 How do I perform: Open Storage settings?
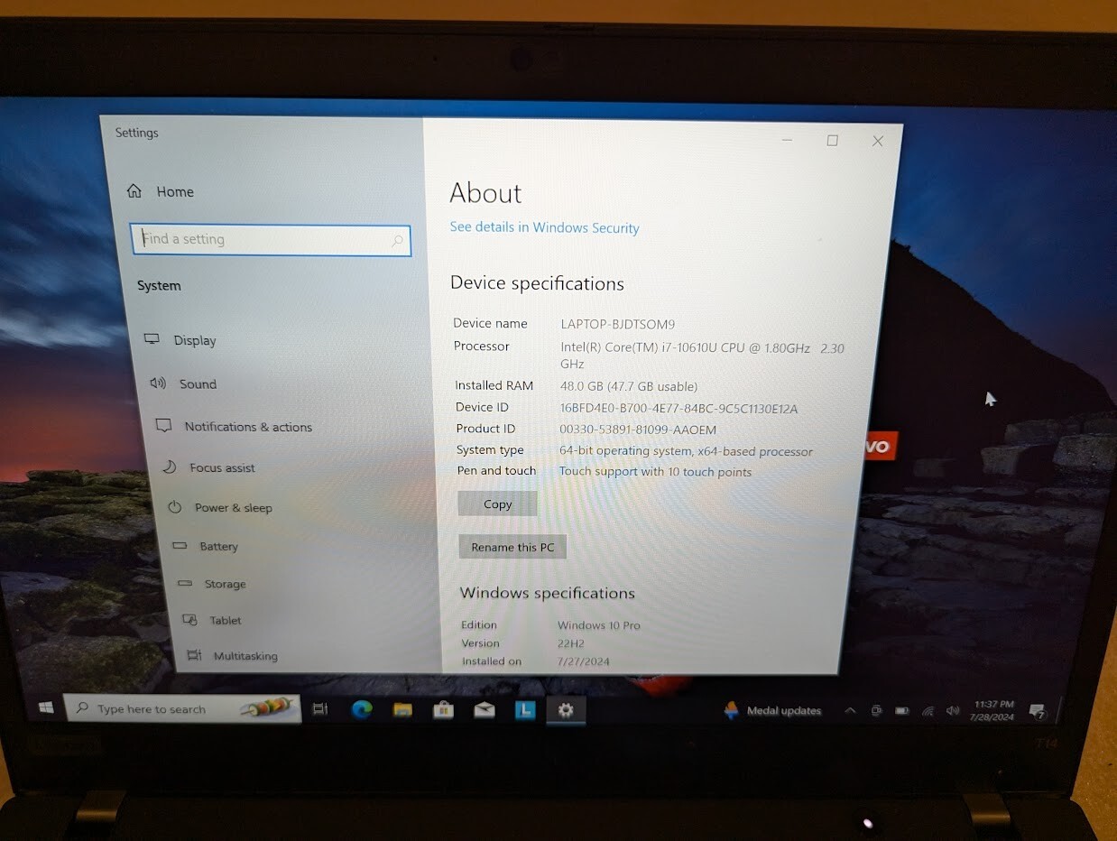pyautogui.click(x=213, y=584)
